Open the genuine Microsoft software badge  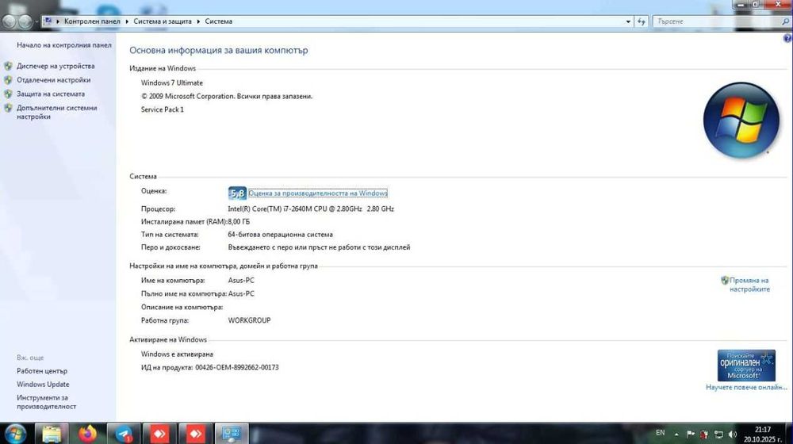(x=746, y=366)
